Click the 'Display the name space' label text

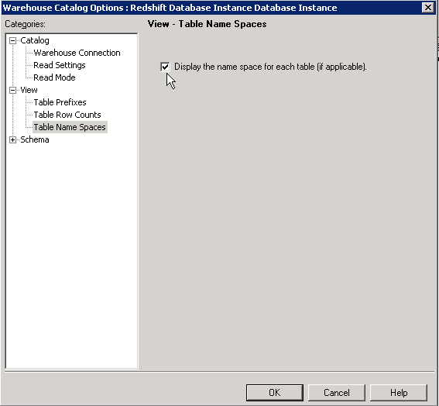click(270, 67)
